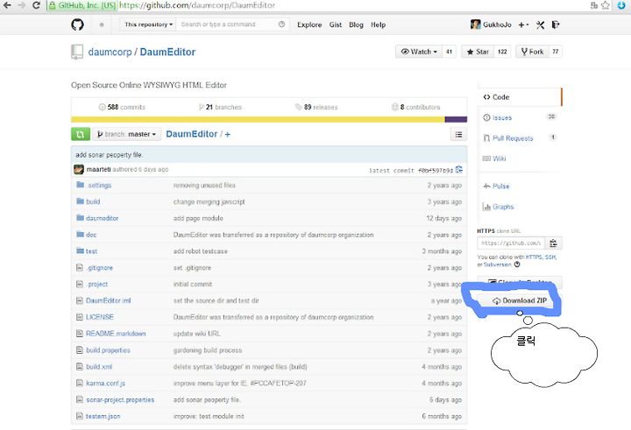
Task: Click the SSH clone link
Action: click(x=550, y=257)
